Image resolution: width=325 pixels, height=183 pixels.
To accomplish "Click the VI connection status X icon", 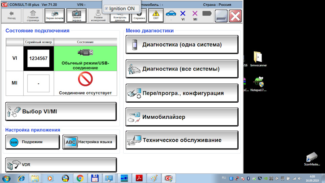I will click(x=183, y=14).
